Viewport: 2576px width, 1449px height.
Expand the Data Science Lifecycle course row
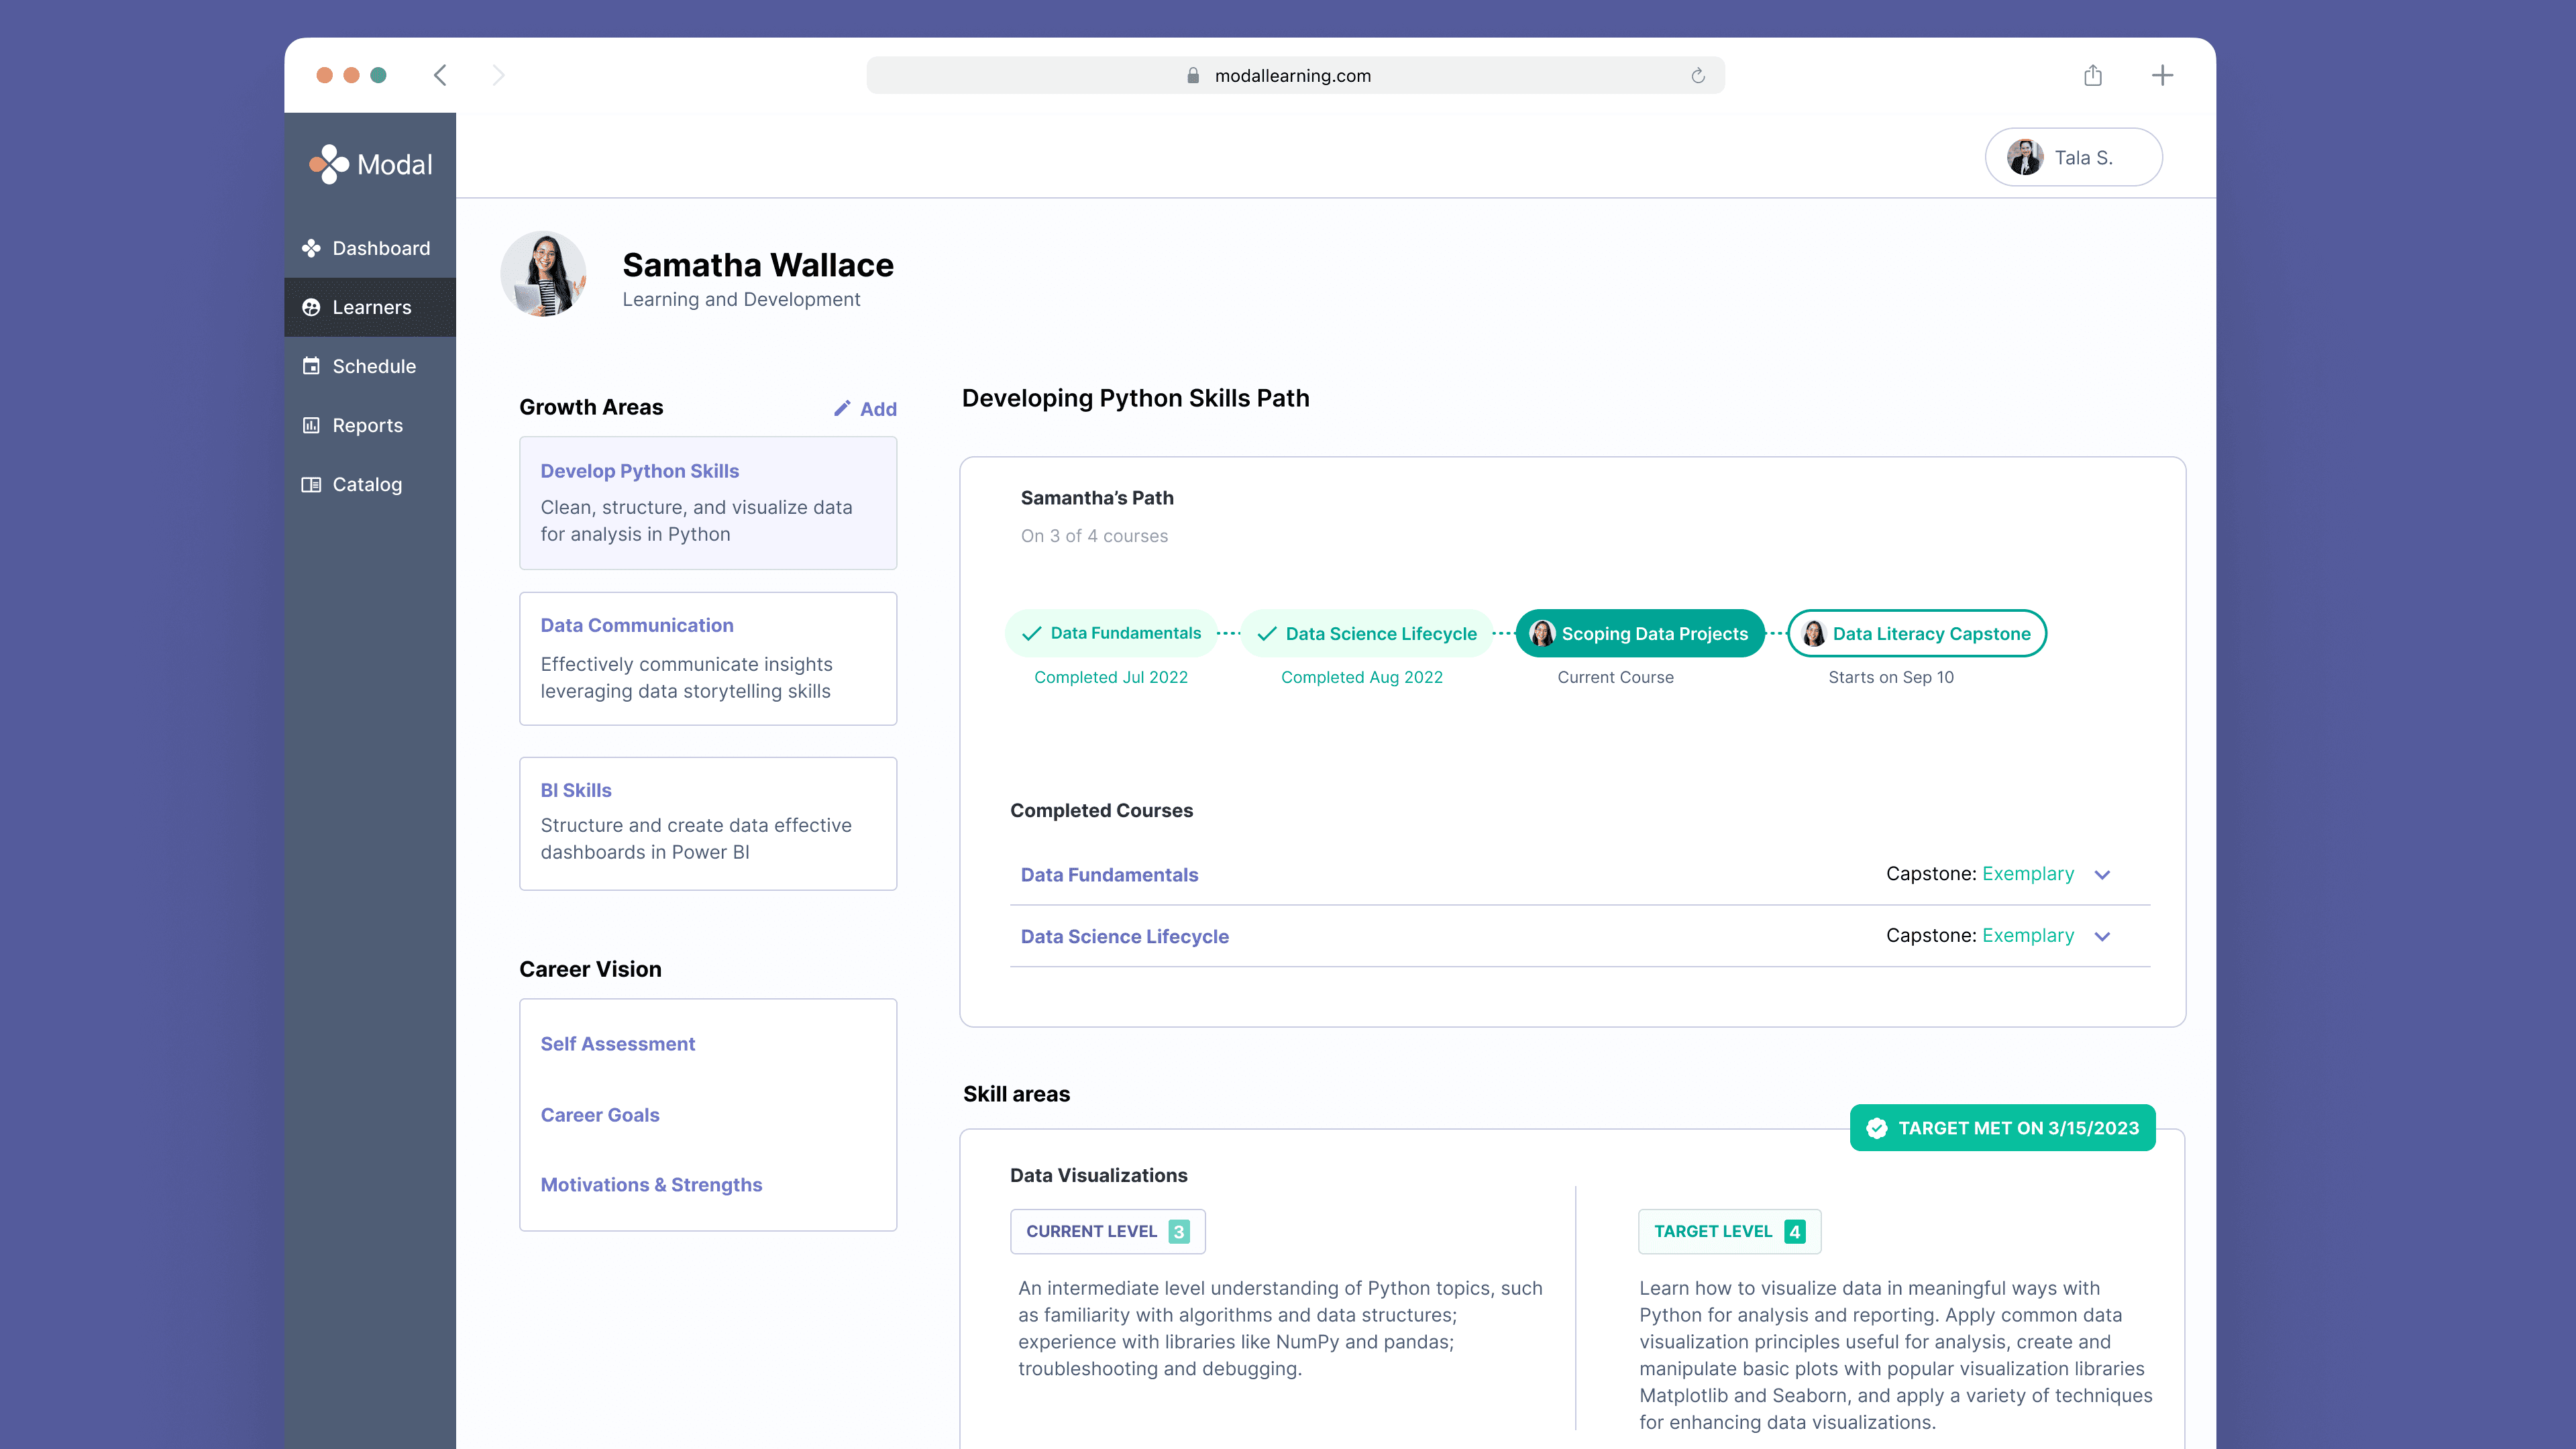click(2104, 936)
